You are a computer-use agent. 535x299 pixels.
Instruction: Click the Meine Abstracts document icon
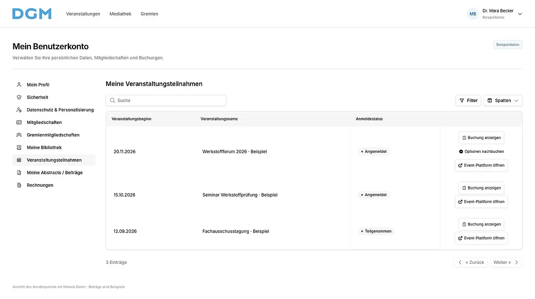pos(19,172)
